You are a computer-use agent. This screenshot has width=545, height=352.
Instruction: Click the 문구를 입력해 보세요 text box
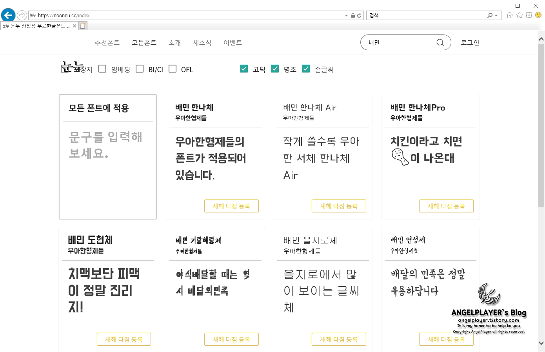pyautogui.click(x=107, y=145)
